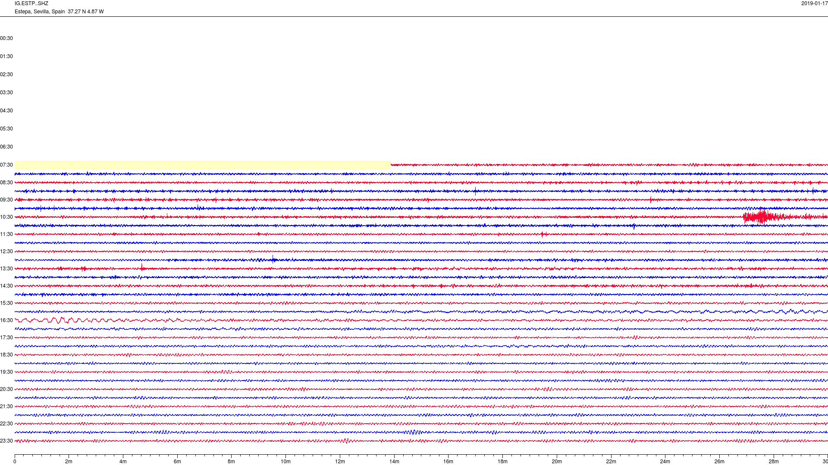The height and width of the screenshot is (465, 828).
Task: Select the 12:30 time row label
Action: [x=6, y=251]
